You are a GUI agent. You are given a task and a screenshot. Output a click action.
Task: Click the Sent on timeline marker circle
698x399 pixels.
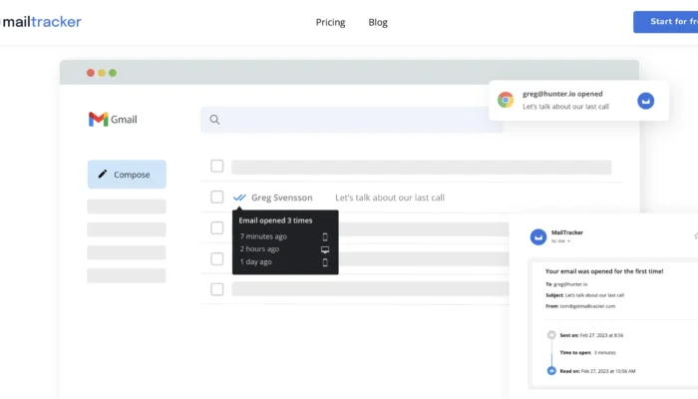click(551, 335)
